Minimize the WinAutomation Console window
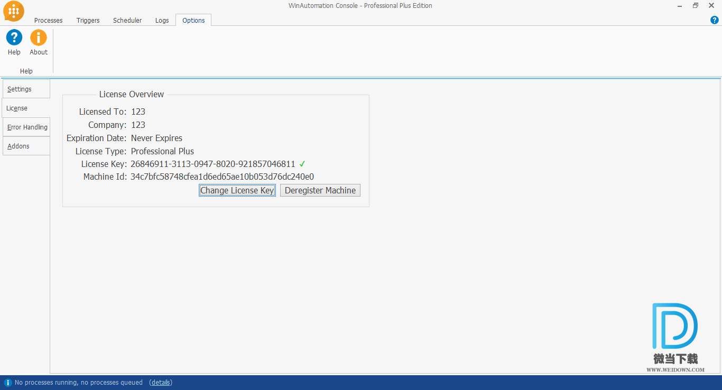This screenshot has width=722, height=390. pyautogui.click(x=680, y=5)
